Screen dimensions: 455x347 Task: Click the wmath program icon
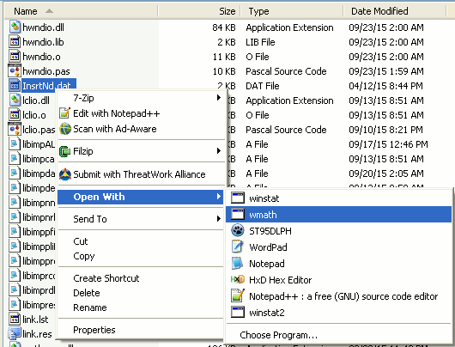click(238, 215)
